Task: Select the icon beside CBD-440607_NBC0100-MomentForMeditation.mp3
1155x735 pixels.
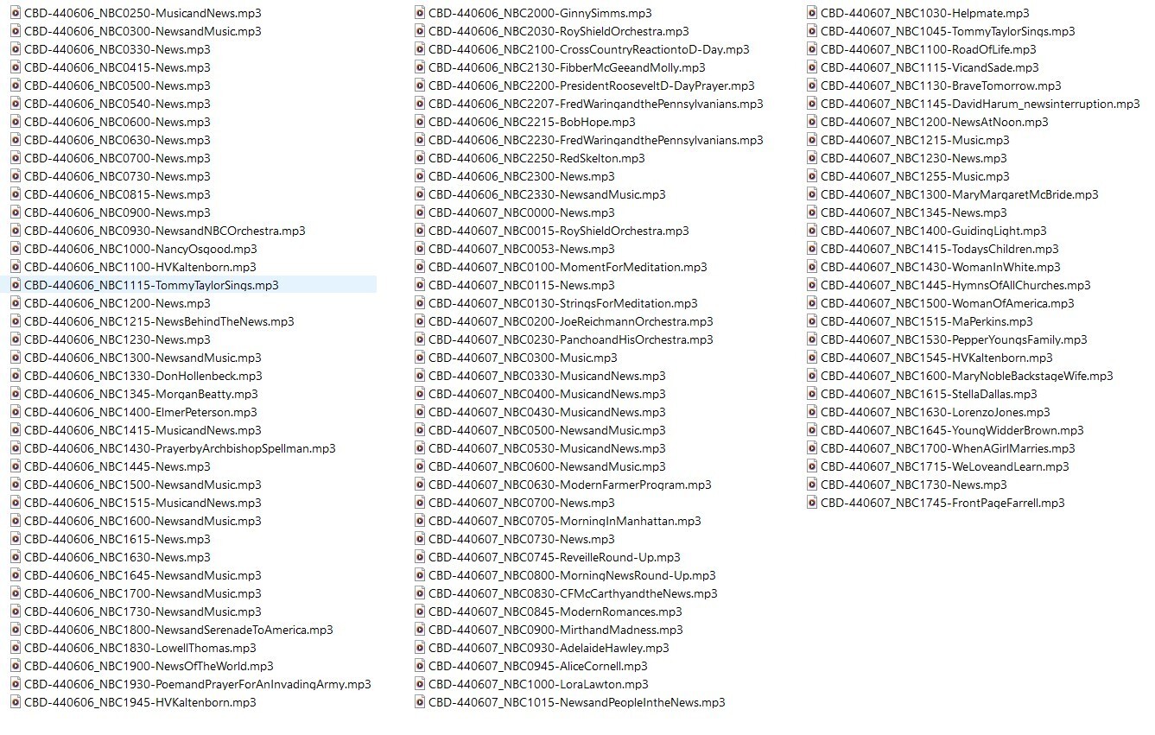Action: (x=420, y=267)
